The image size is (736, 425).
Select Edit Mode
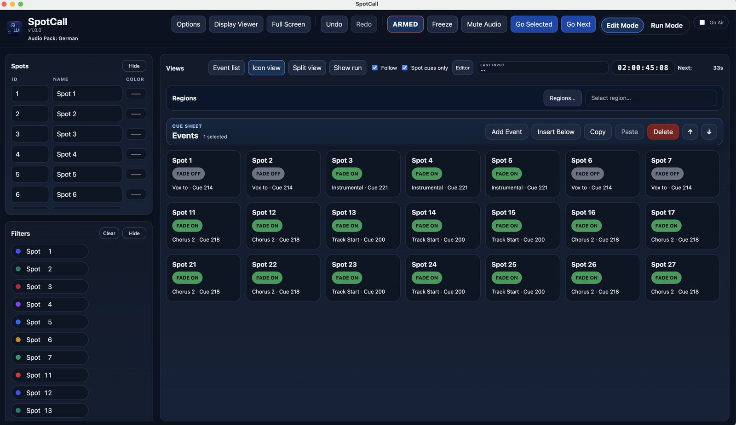click(622, 25)
